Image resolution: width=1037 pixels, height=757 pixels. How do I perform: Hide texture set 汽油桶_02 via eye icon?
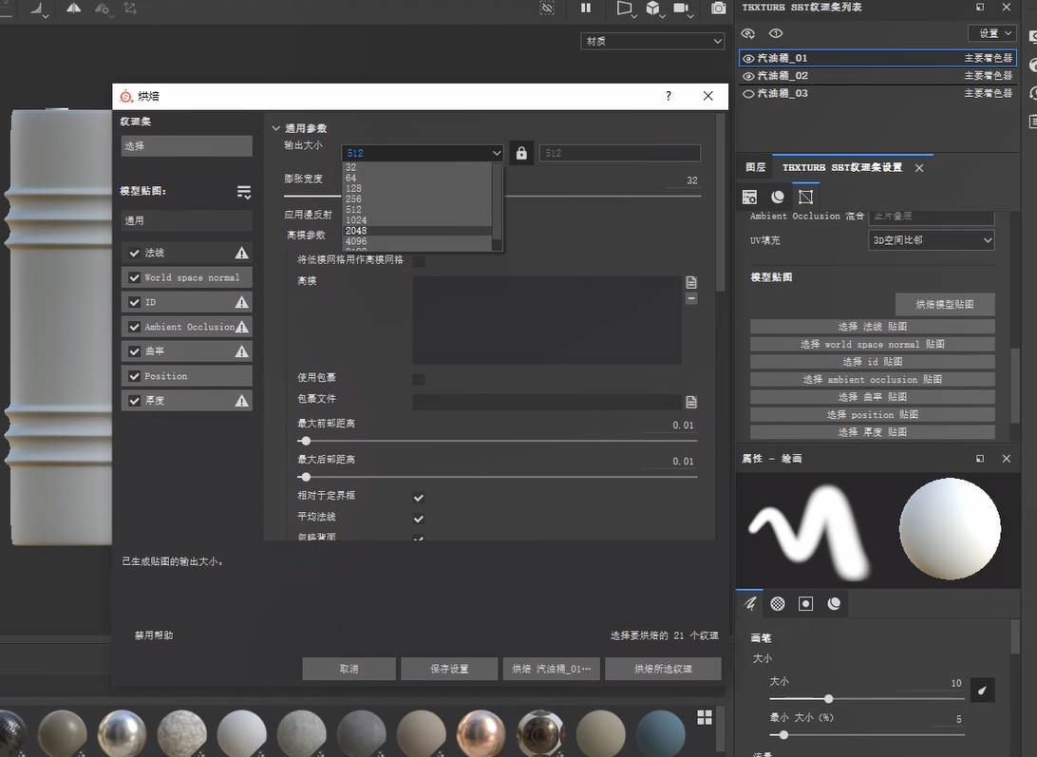click(748, 76)
